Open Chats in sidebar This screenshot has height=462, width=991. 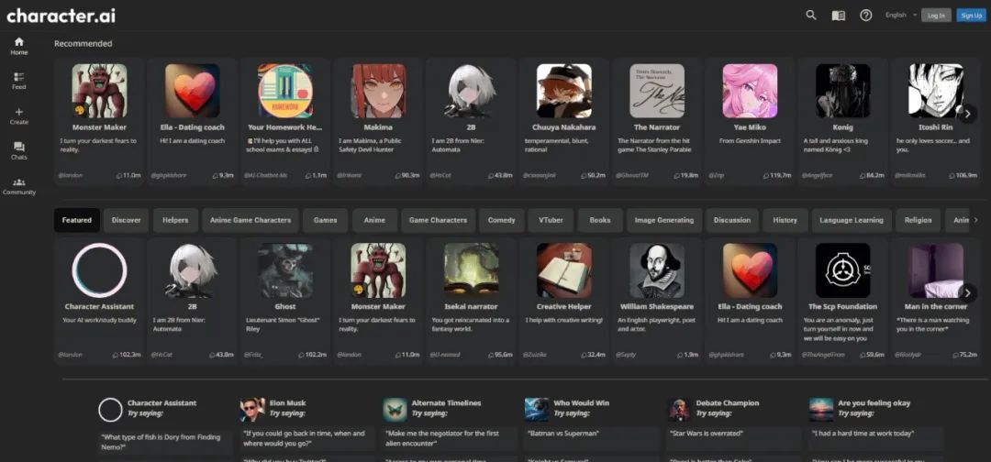point(19,151)
